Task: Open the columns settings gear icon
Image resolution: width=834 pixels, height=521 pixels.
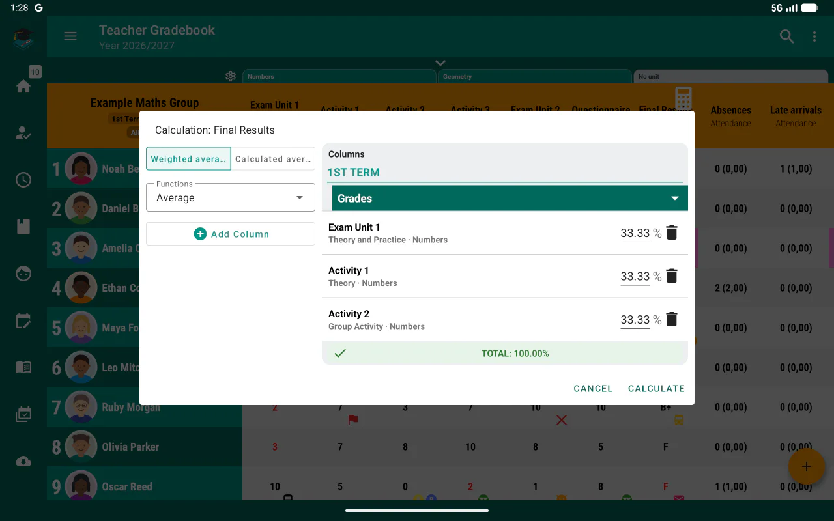Action: click(231, 76)
